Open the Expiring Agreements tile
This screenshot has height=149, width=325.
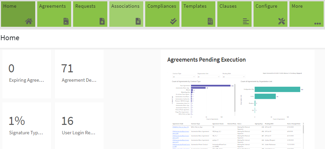(26, 74)
